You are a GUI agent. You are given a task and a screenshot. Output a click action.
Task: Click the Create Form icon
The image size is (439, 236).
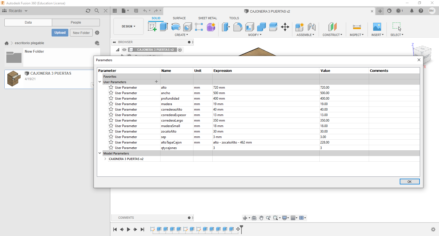[211, 27]
